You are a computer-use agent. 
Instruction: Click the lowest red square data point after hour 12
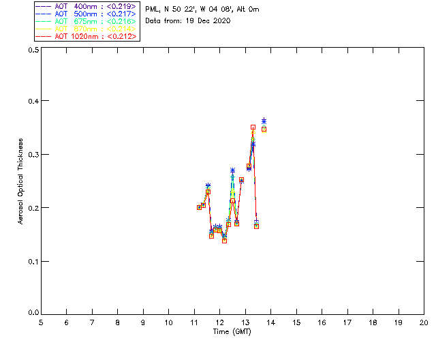pyautogui.click(x=224, y=241)
